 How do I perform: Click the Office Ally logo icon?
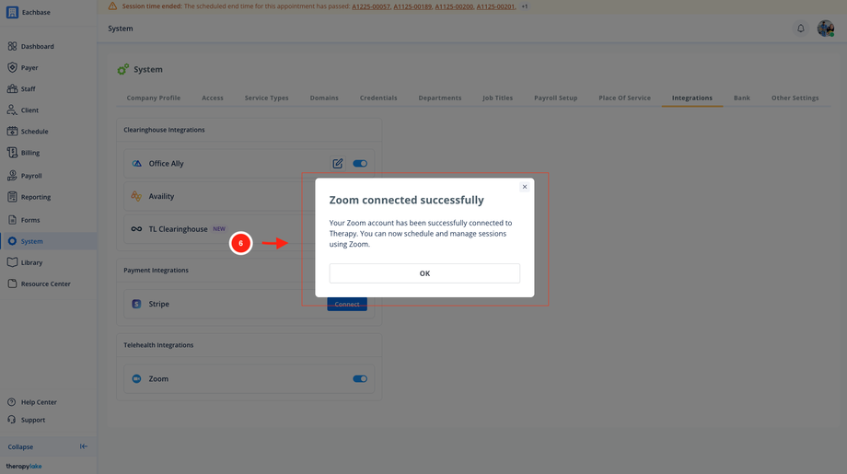pyautogui.click(x=136, y=164)
